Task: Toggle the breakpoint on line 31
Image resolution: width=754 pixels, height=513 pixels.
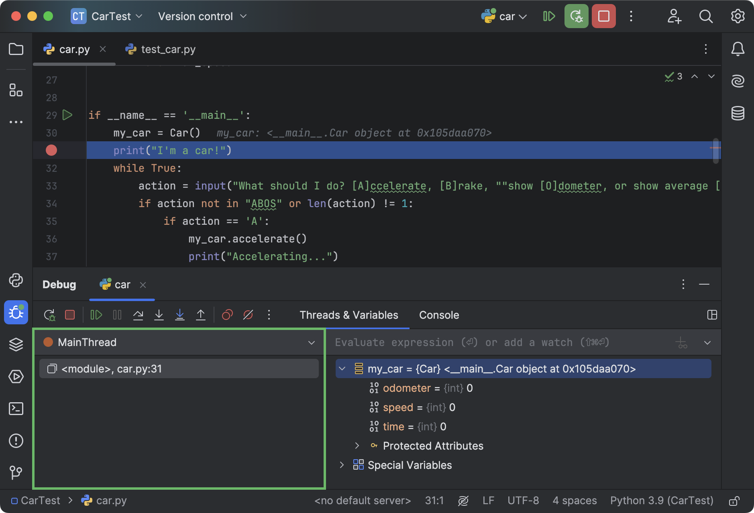Action: click(x=51, y=150)
